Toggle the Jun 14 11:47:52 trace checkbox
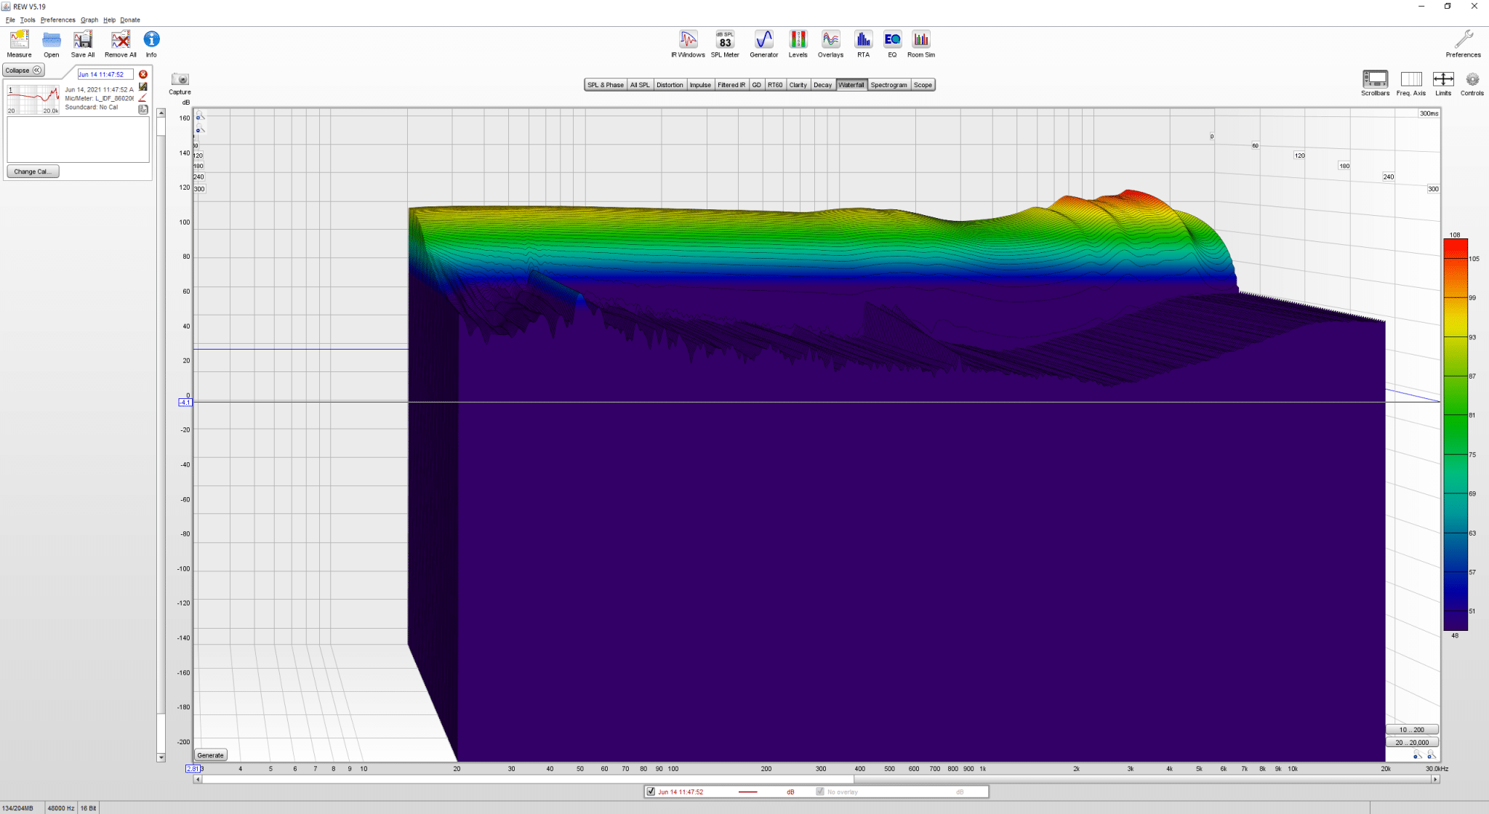1489x814 pixels. [x=651, y=791]
